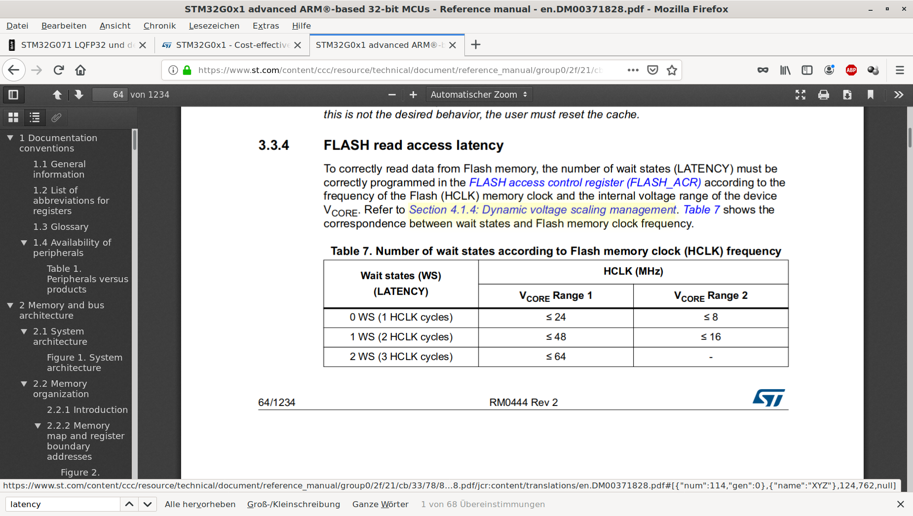The width and height of the screenshot is (913, 516).
Task: Click the current view bookmark icon
Action: point(871,94)
